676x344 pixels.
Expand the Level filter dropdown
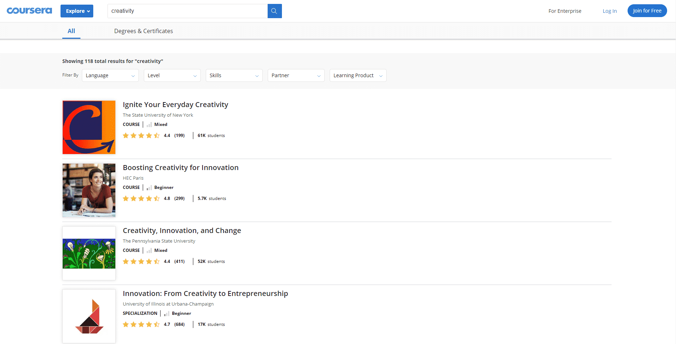tap(172, 75)
